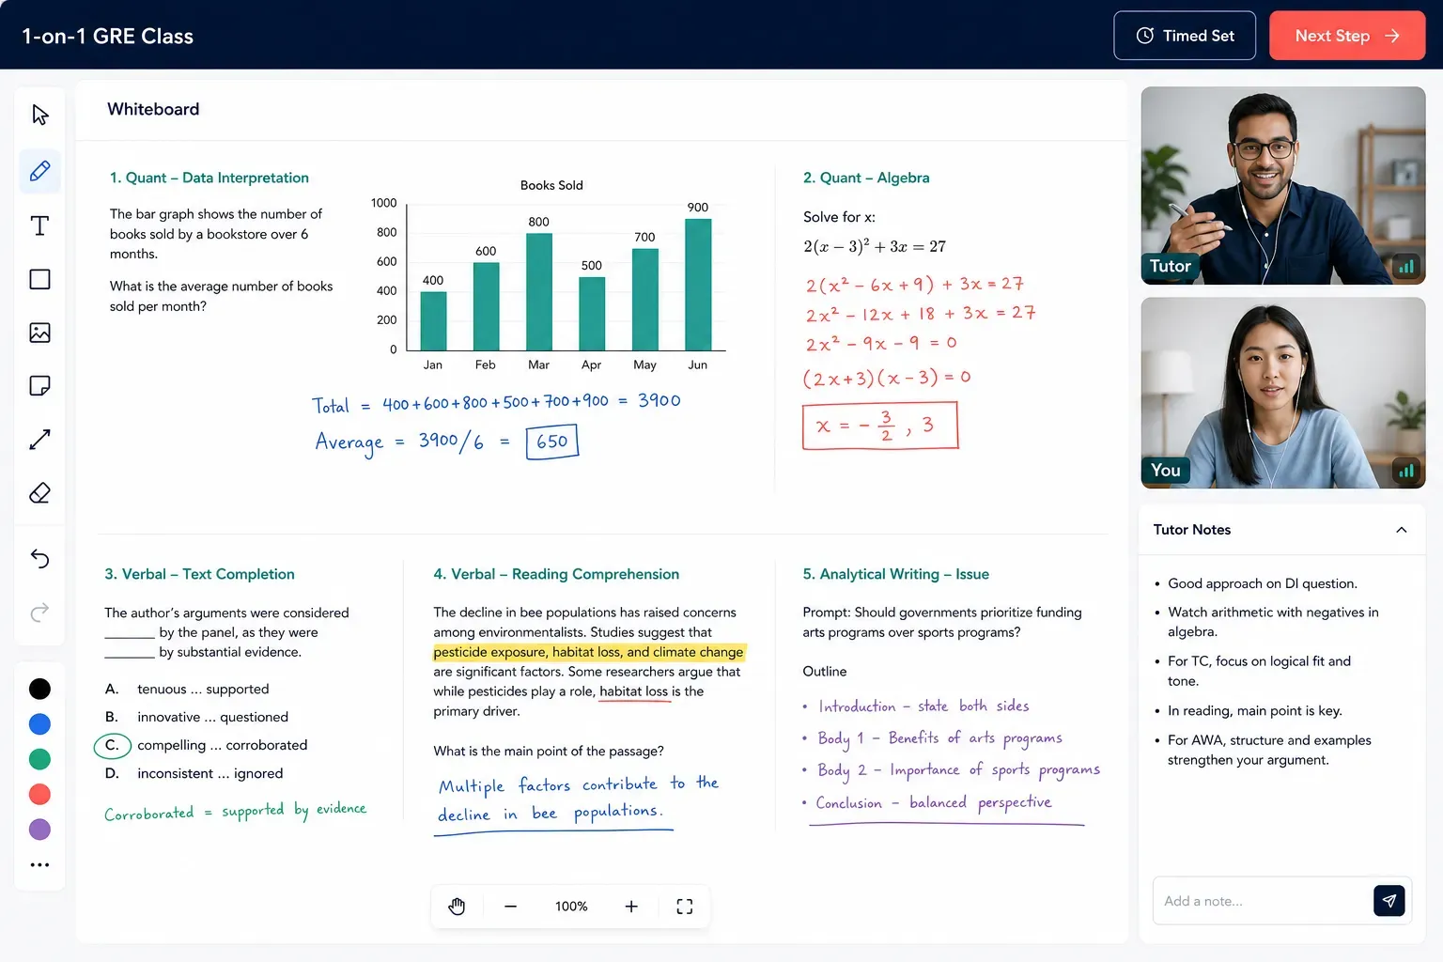Screen dimensions: 1443x962
Task: Click the 100% zoom level
Action: tap(571, 907)
